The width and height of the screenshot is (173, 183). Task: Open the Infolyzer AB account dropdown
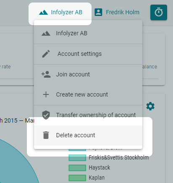60,12
